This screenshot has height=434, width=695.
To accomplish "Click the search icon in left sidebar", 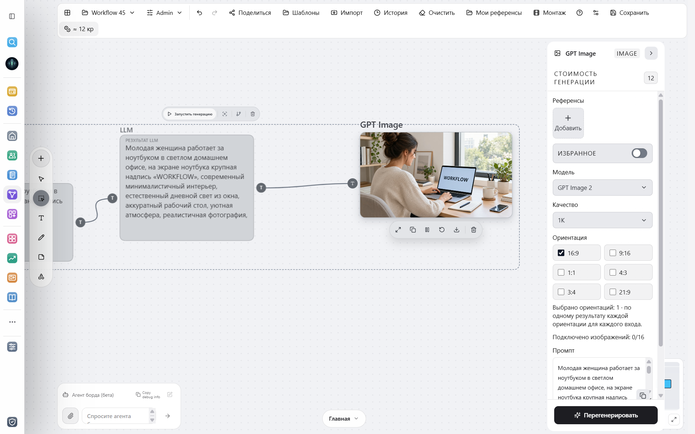I will tap(12, 42).
